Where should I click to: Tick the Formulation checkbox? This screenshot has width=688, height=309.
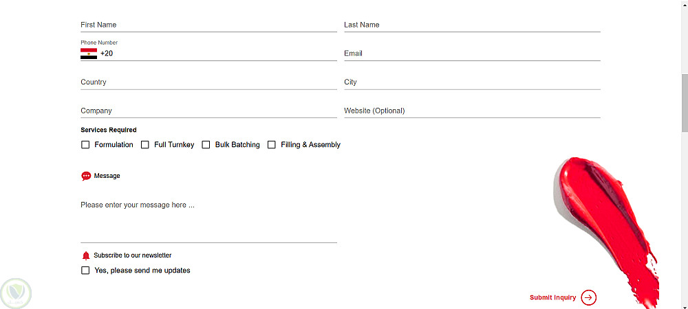(x=85, y=145)
